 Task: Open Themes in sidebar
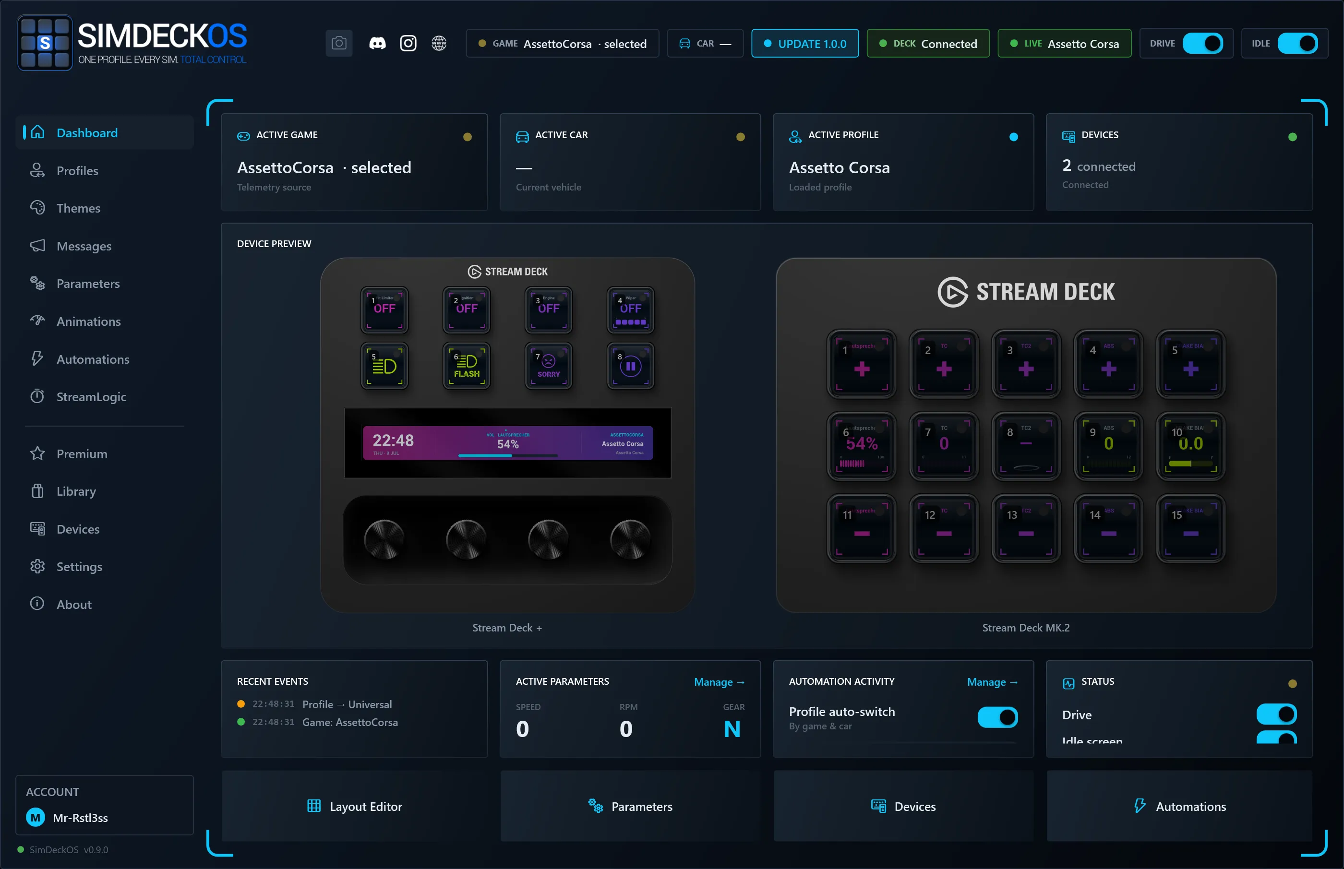coord(105,208)
